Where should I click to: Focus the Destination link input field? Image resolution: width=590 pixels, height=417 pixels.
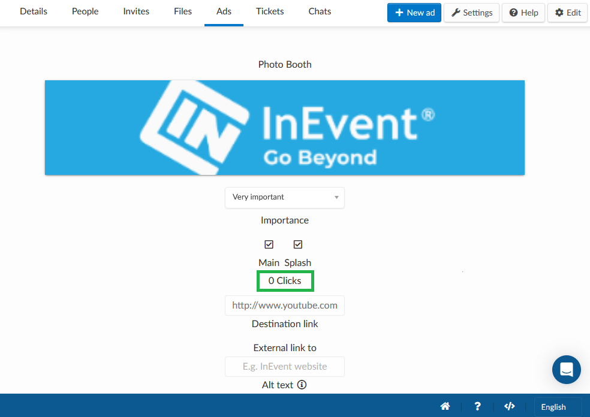pos(284,306)
